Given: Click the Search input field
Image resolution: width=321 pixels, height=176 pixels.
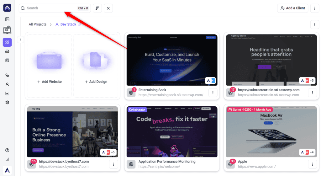Looking at the screenshot, I should [x=55, y=8].
